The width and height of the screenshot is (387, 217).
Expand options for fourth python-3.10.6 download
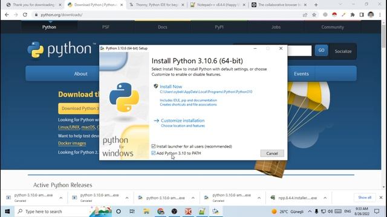click(259, 198)
